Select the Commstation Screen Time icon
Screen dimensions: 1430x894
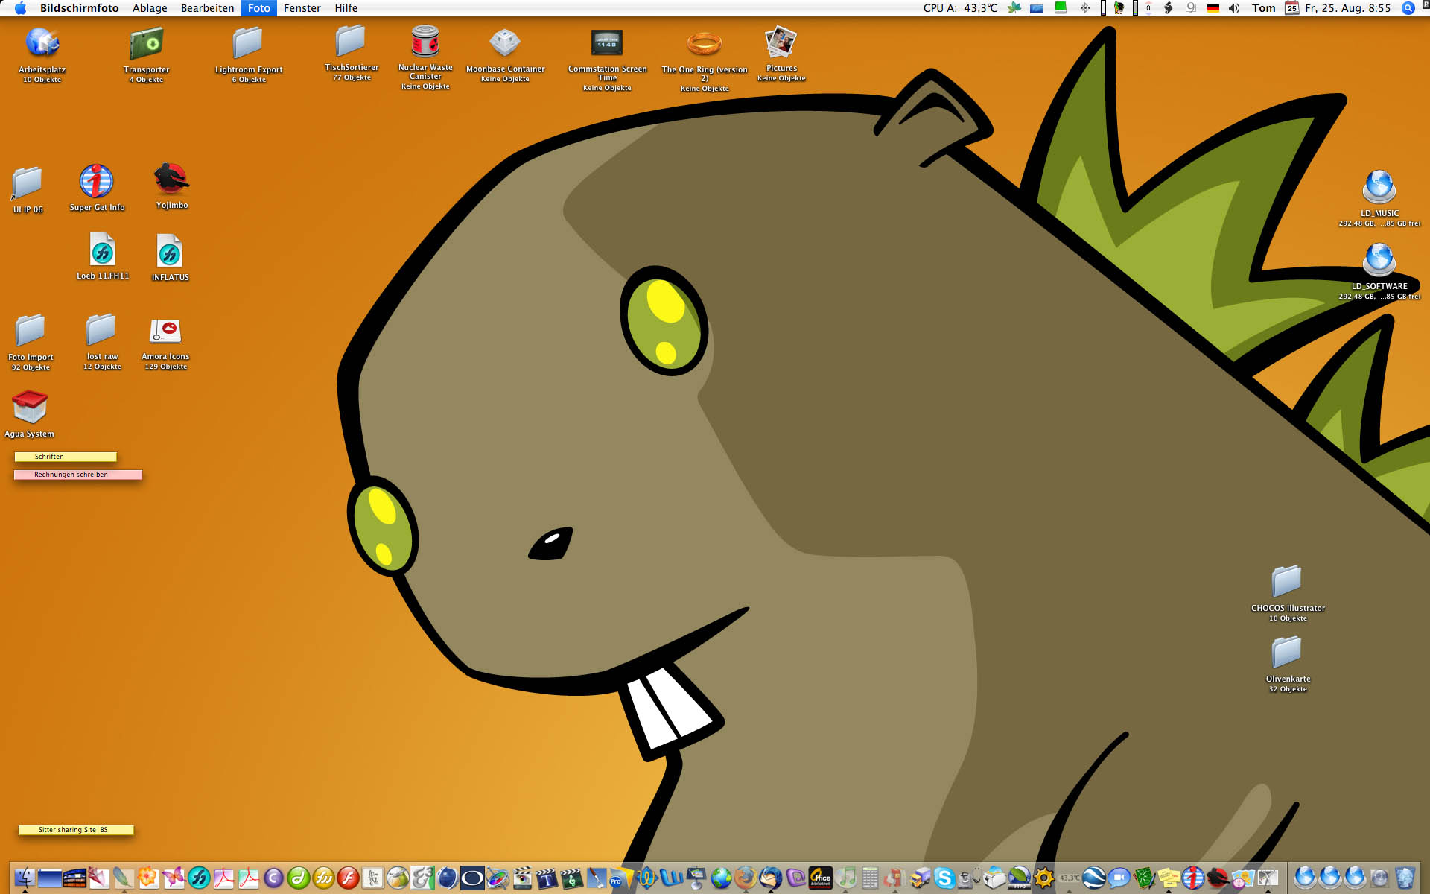607,43
